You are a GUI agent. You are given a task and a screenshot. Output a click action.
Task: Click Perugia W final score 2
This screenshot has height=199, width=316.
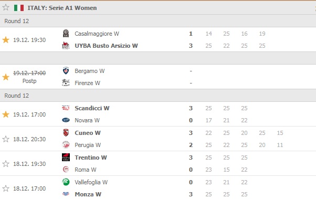[x=191, y=145]
